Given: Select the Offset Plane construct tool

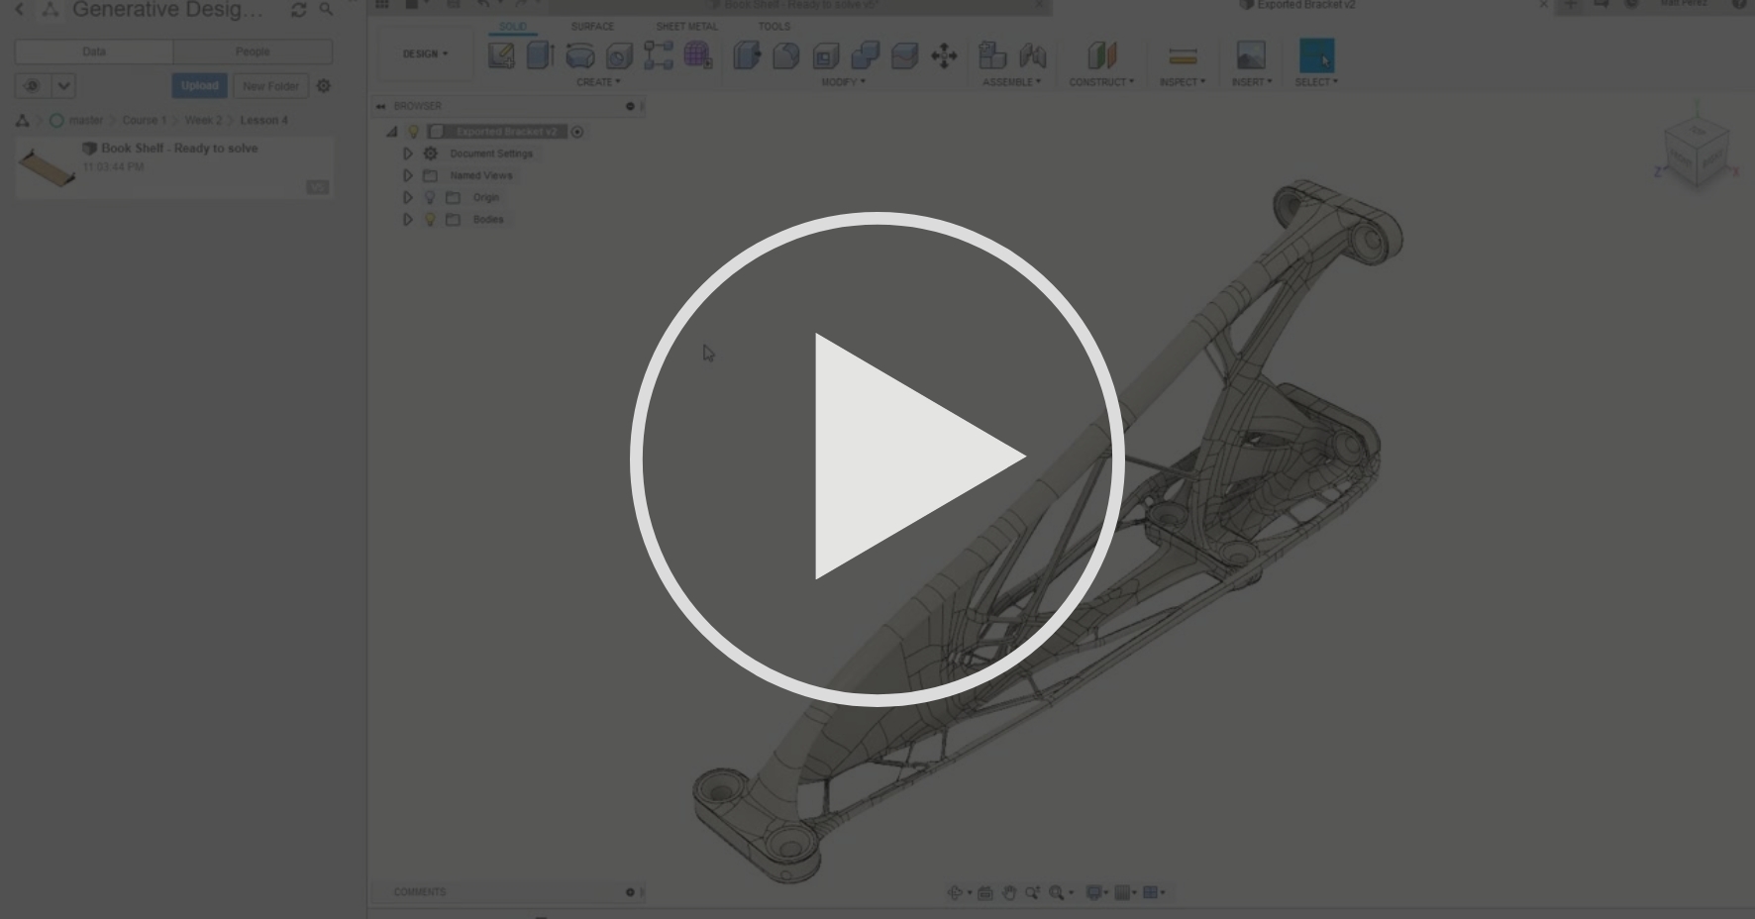Looking at the screenshot, I should (x=1101, y=55).
